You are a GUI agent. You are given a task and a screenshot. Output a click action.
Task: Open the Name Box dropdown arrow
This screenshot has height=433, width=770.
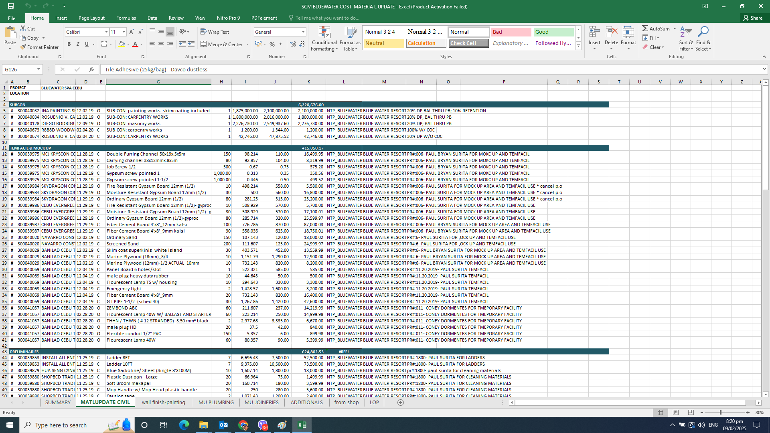pos(38,69)
